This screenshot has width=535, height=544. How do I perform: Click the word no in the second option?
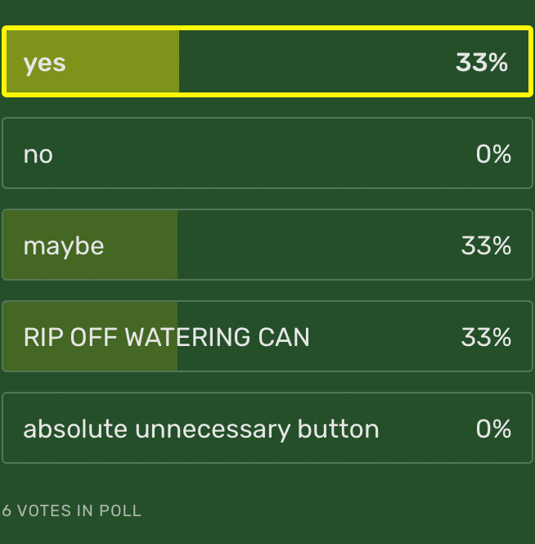38,155
